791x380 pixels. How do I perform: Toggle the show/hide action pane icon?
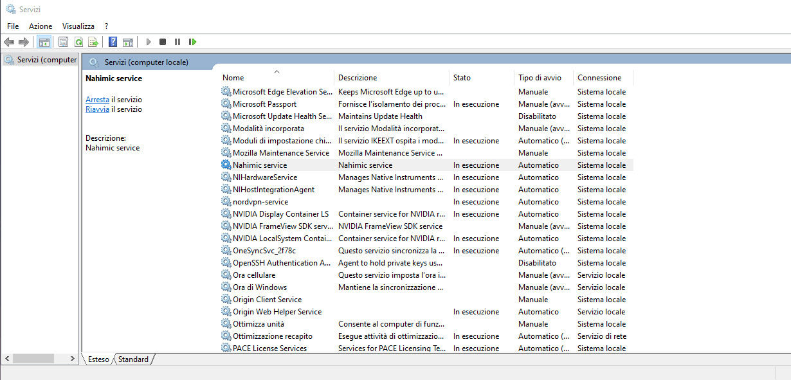[x=128, y=42]
